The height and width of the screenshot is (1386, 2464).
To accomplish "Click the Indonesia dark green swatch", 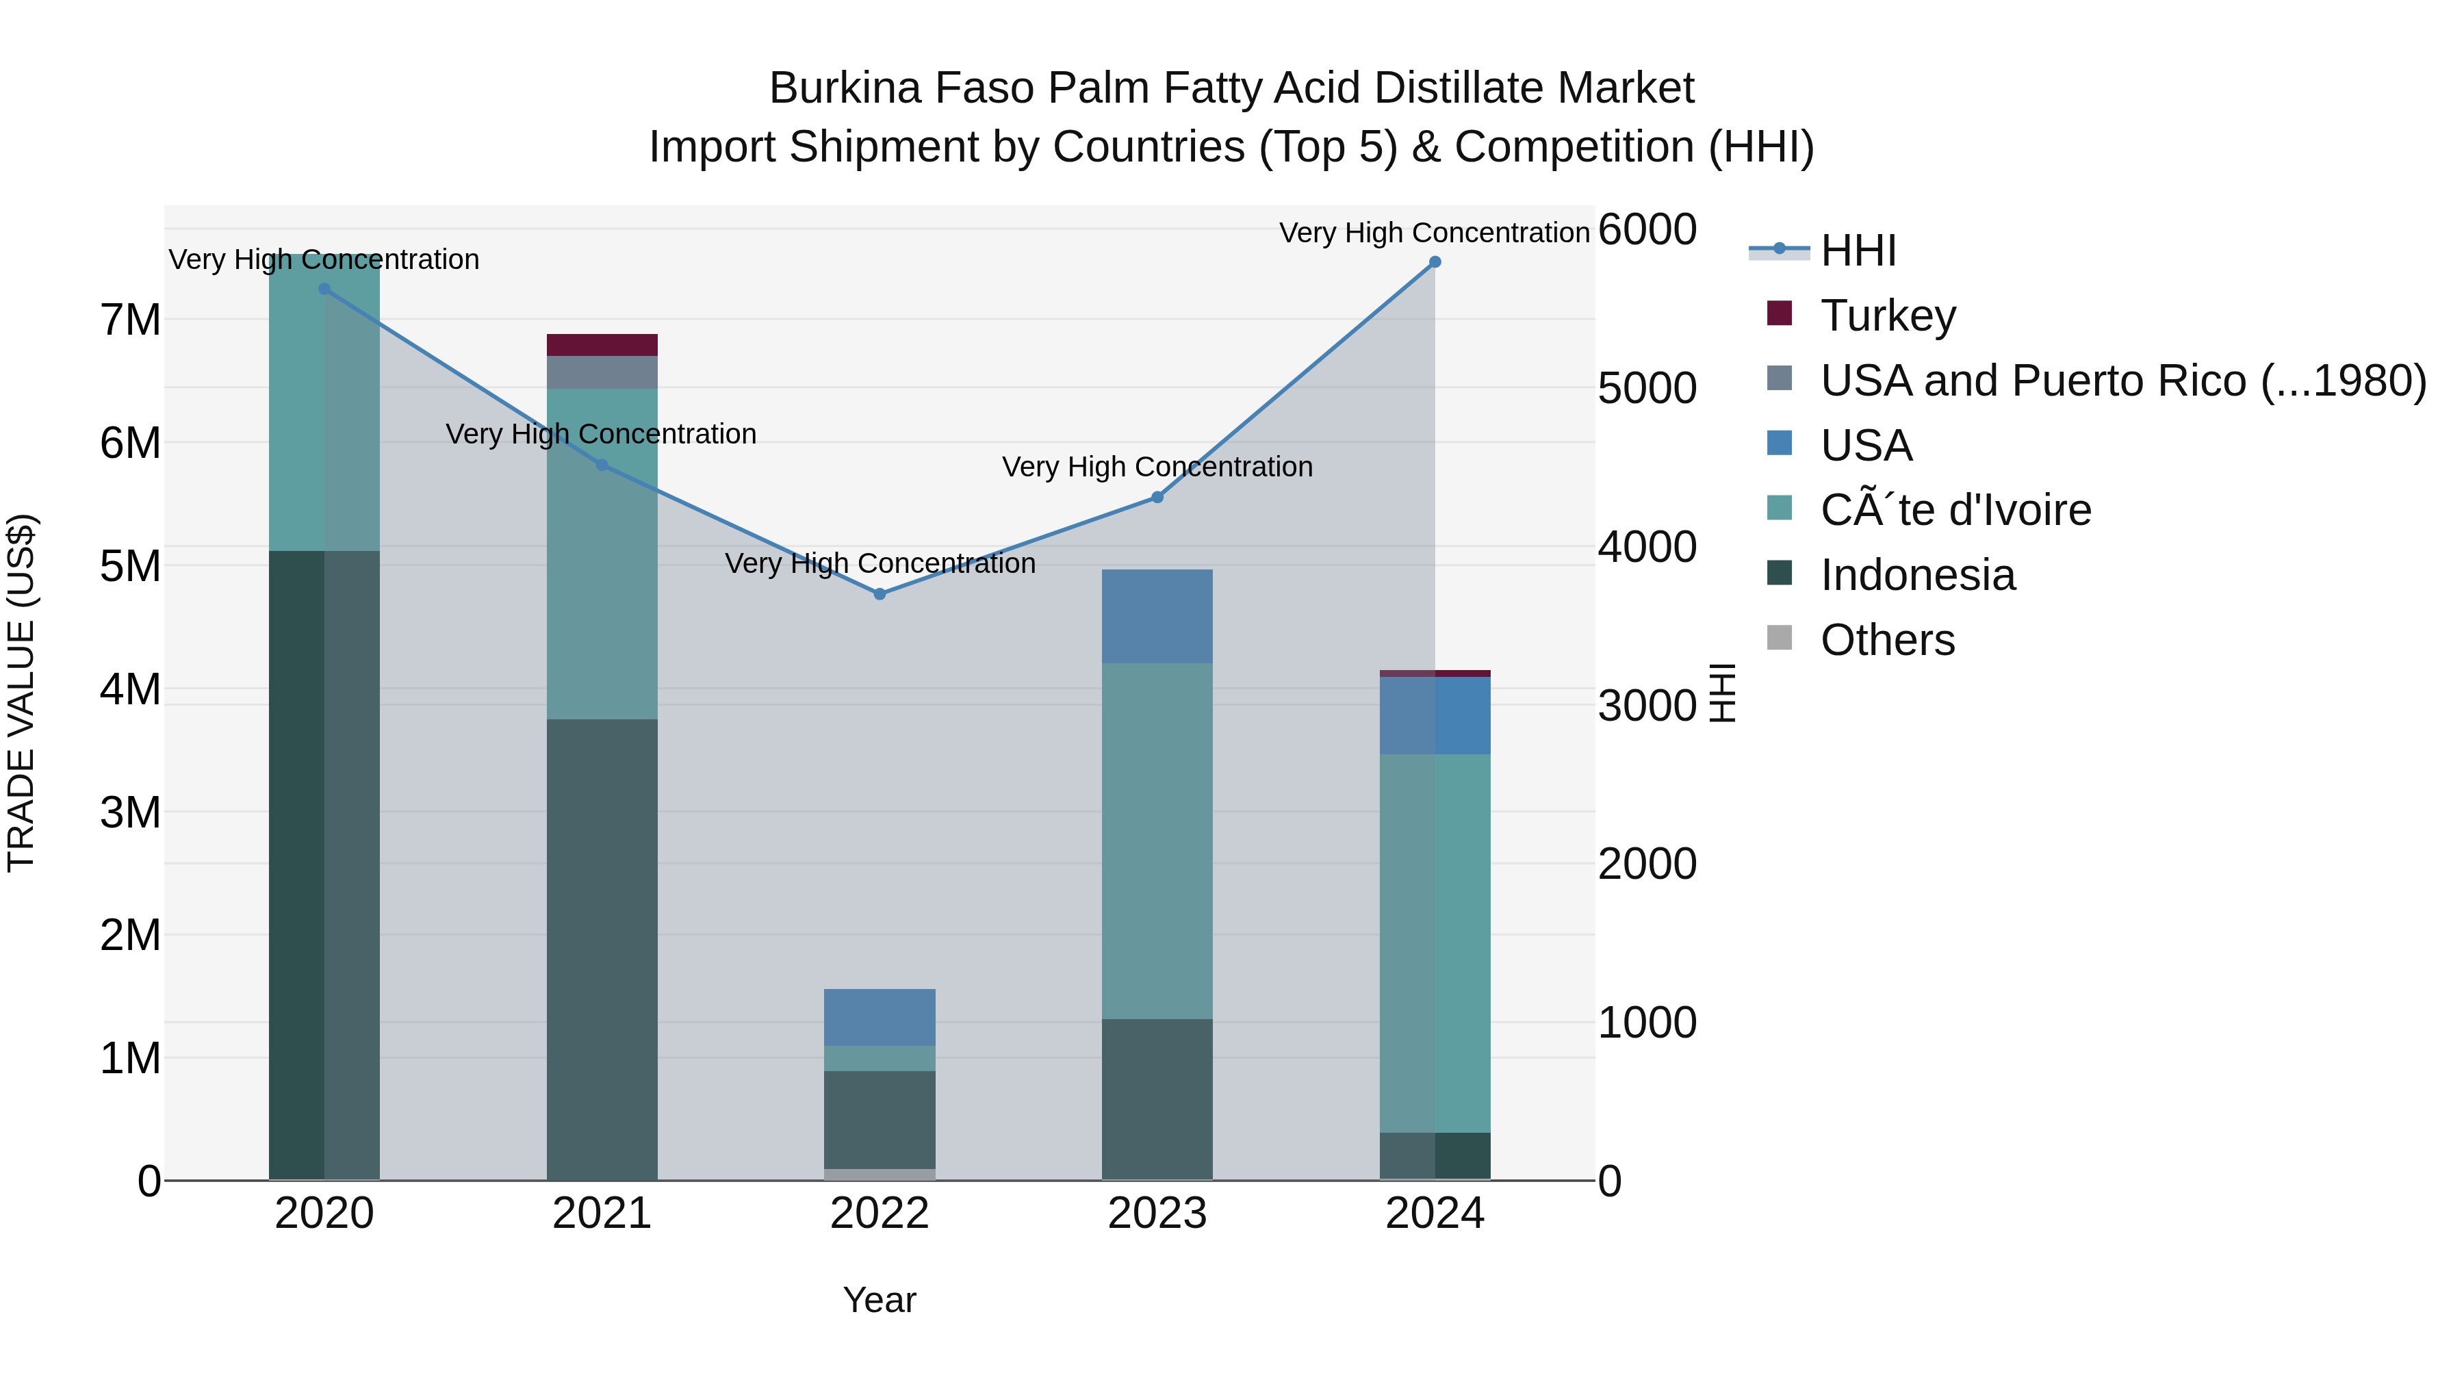I will 1779,573.
